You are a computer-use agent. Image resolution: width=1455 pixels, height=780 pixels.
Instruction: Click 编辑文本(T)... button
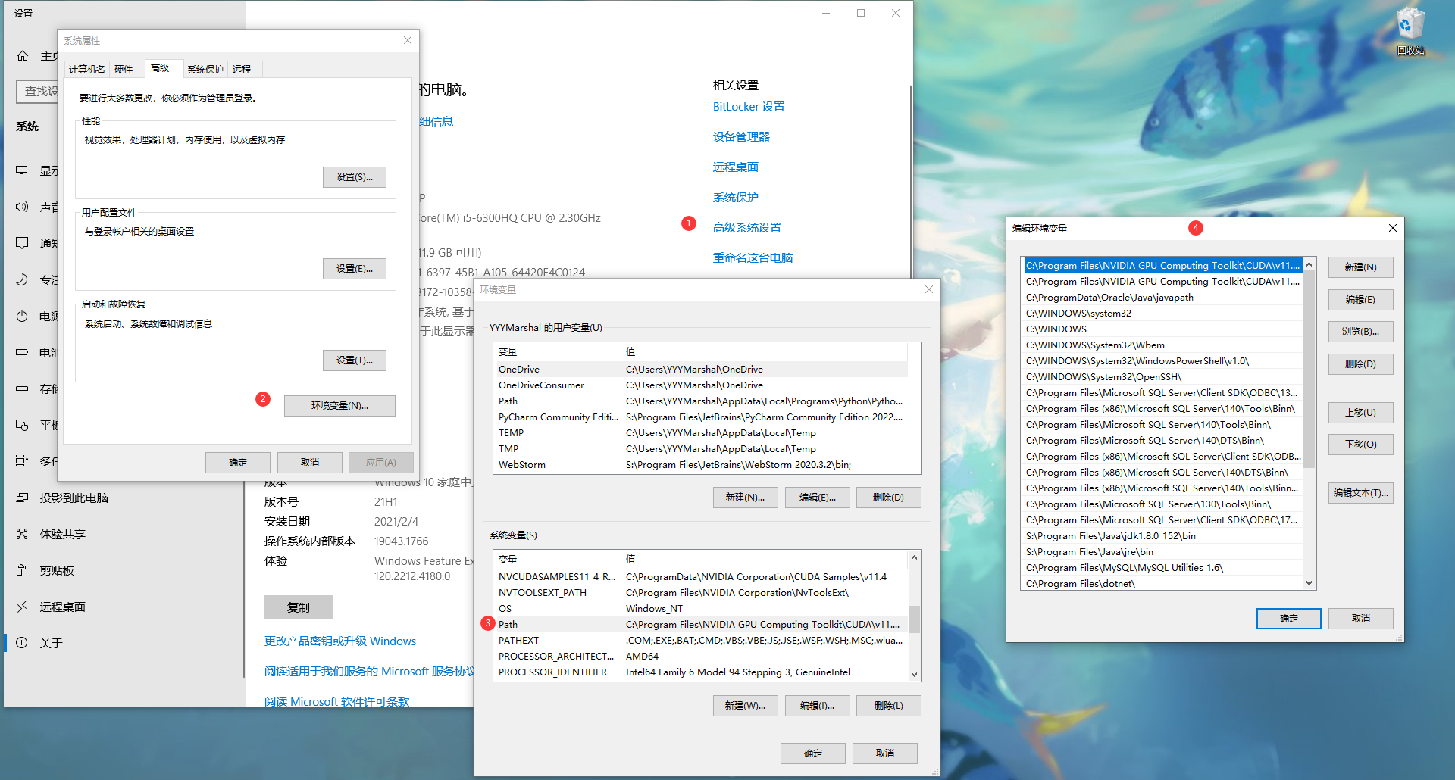pos(1360,493)
